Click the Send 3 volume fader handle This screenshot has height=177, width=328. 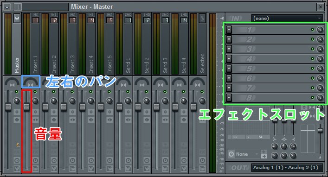pos(156,107)
